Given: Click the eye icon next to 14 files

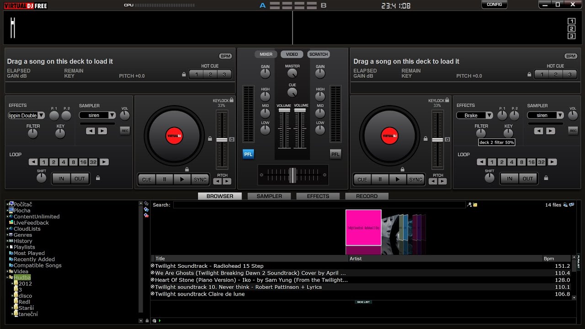Looking at the screenshot, I should [x=566, y=205].
